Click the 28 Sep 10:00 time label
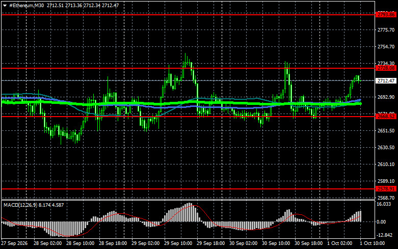Viewport: 398px width, 249px height. [x=80, y=243]
